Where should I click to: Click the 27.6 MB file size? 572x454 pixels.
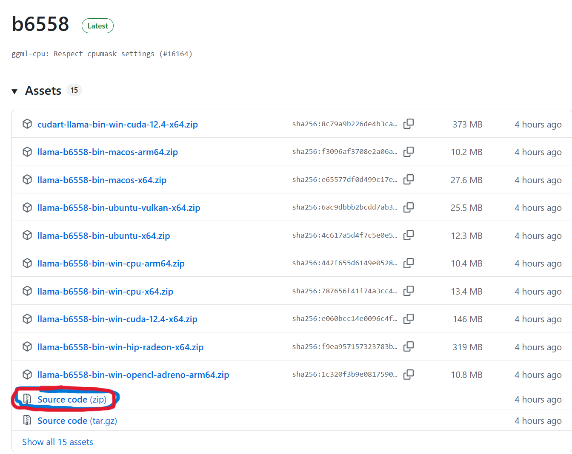pos(466,180)
